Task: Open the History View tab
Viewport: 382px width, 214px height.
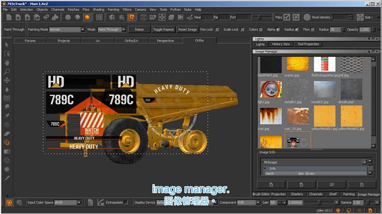Action: 281,44
